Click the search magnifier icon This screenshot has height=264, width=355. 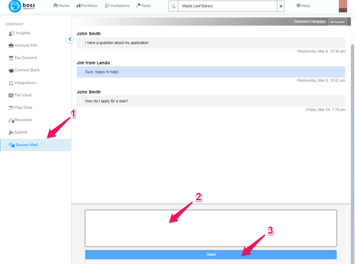click(x=173, y=6)
